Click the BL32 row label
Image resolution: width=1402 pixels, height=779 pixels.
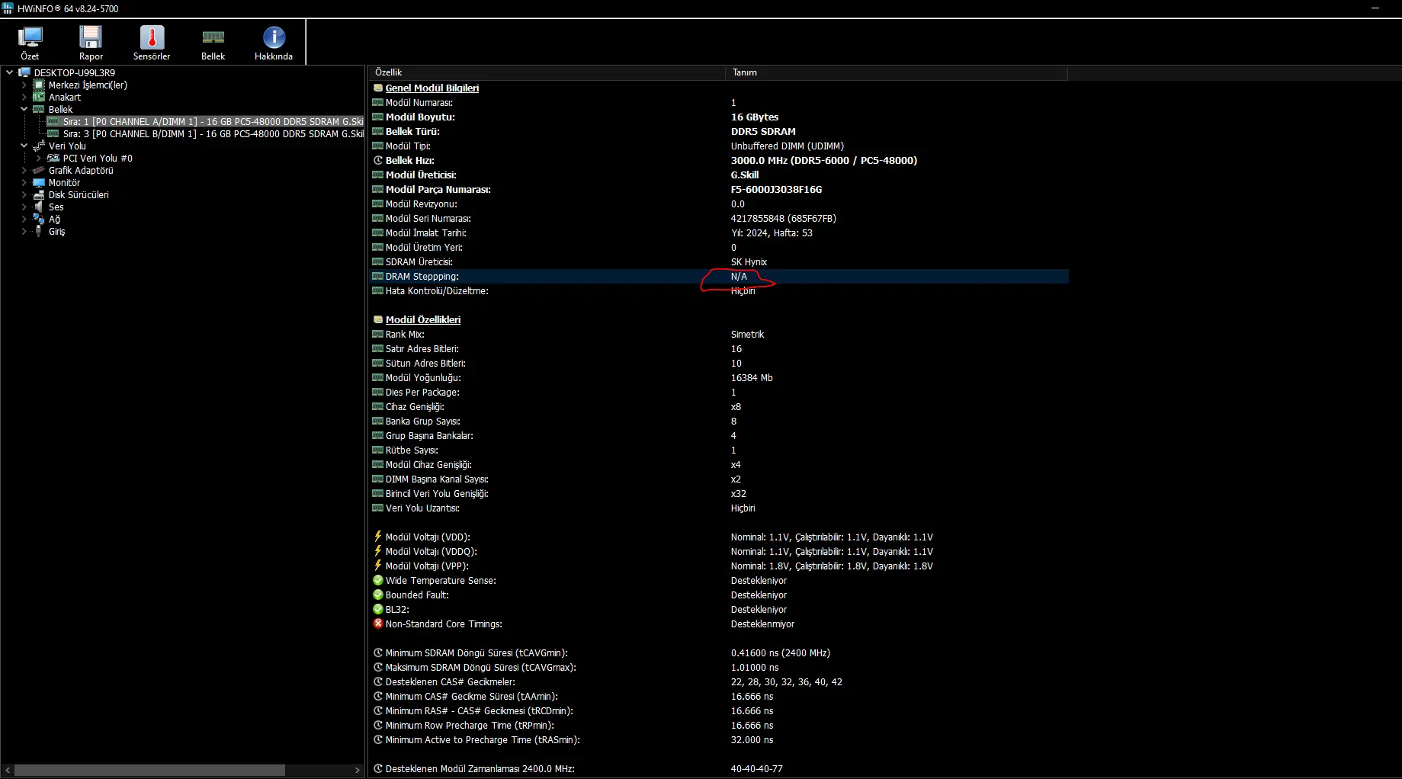[x=397, y=609]
